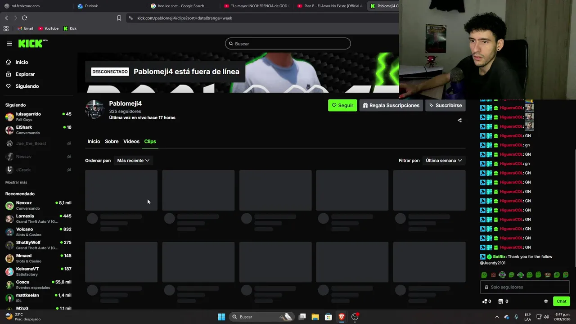The width and height of the screenshot is (576, 324).
Task: Select the Clips channel tab
Action: 150,141
